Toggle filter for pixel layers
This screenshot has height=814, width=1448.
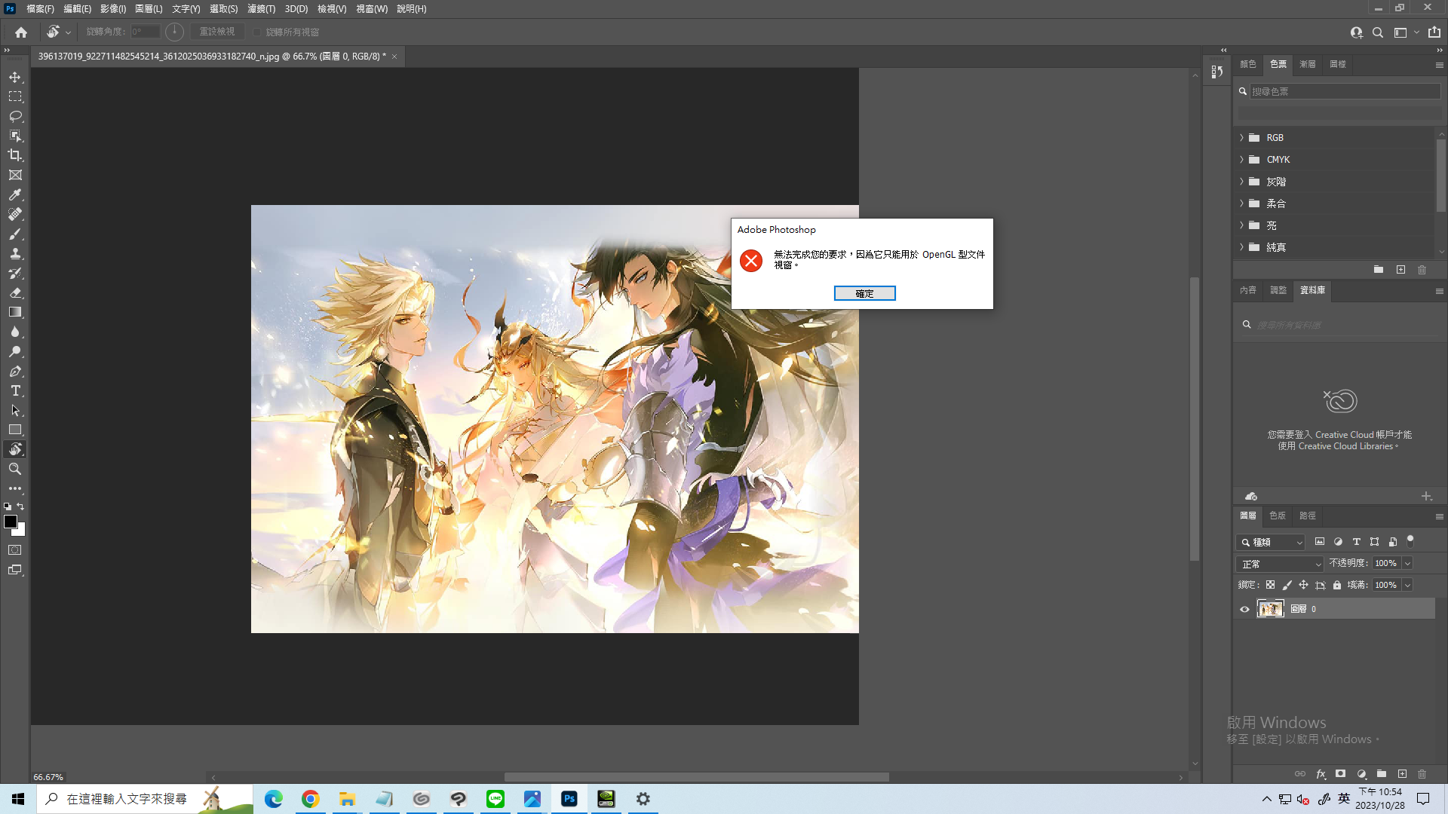coord(1320,542)
